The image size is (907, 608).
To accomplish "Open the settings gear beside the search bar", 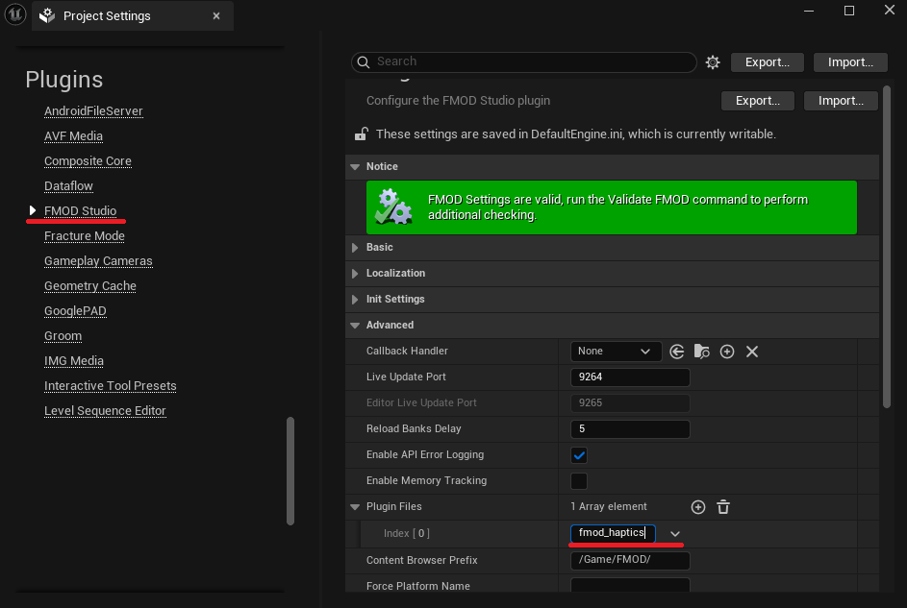I will (712, 61).
